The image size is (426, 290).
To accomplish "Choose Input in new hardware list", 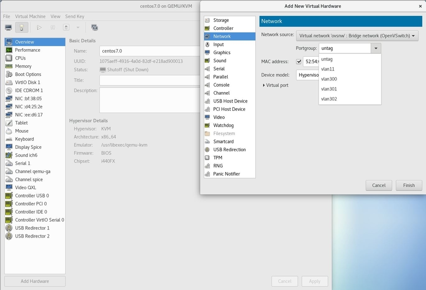I will [230, 44].
